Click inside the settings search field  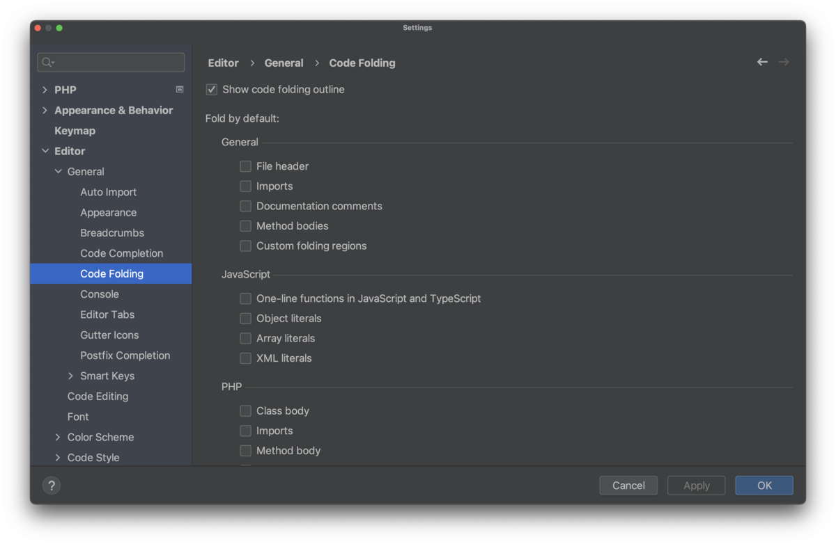pyautogui.click(x=111, y=62)
